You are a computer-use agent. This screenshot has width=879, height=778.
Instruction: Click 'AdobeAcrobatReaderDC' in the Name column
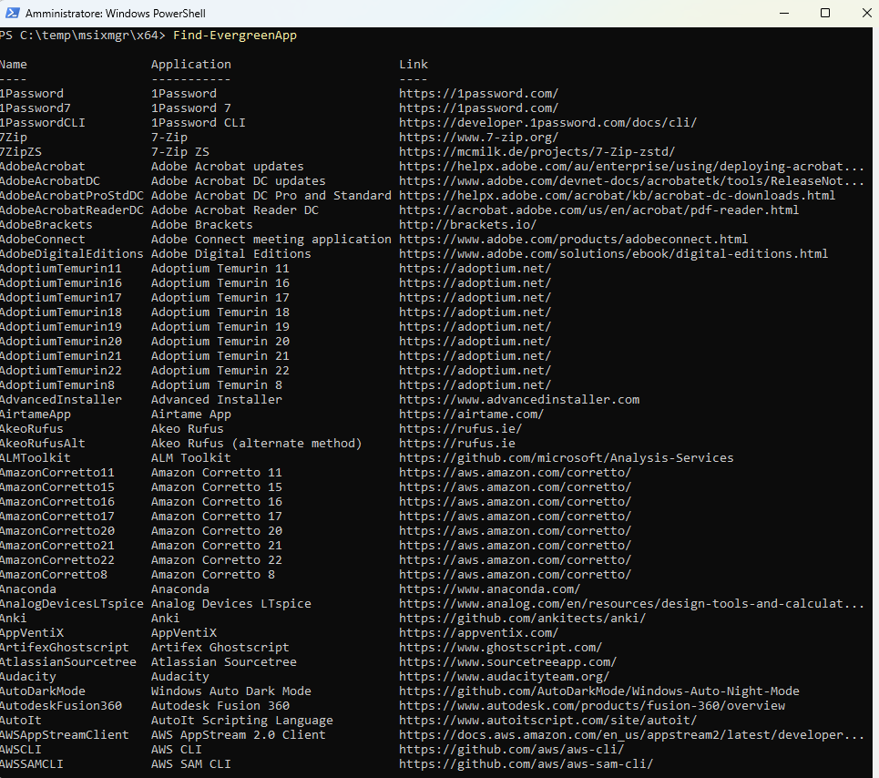(x=72, y=210)
